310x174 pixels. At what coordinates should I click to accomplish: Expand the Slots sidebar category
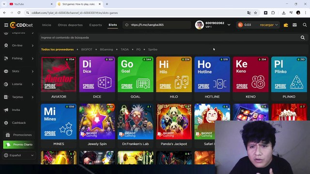tap(32, 71)
